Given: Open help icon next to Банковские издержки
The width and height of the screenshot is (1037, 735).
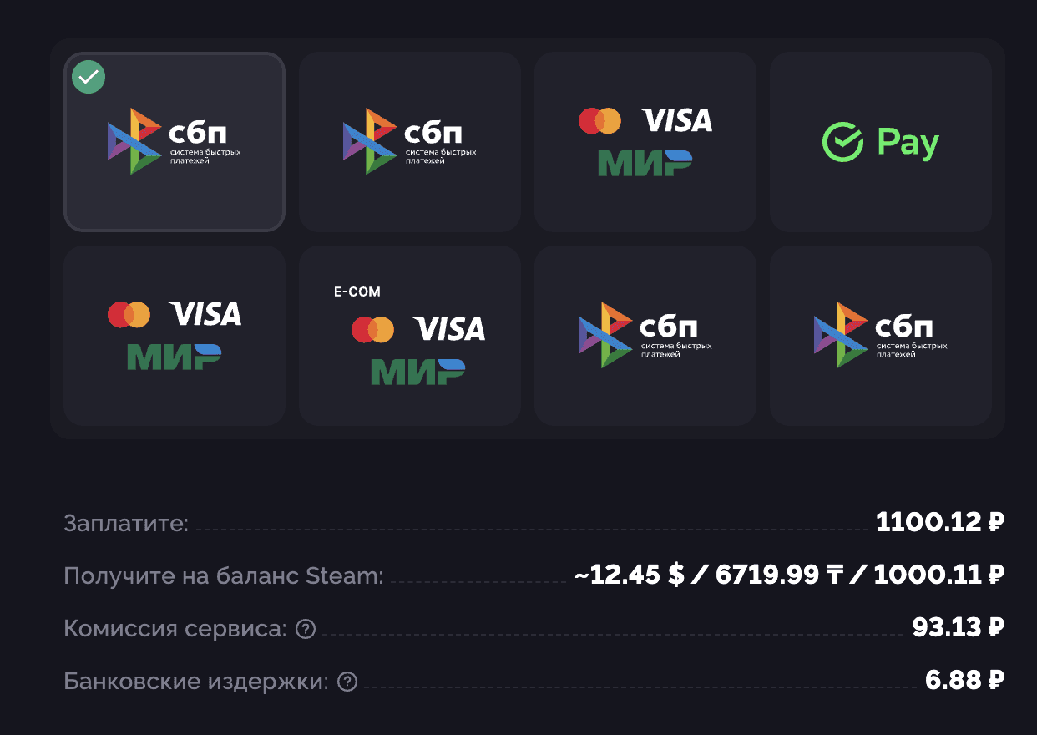Looking at the screenshot, I should (x=347, y=682).
